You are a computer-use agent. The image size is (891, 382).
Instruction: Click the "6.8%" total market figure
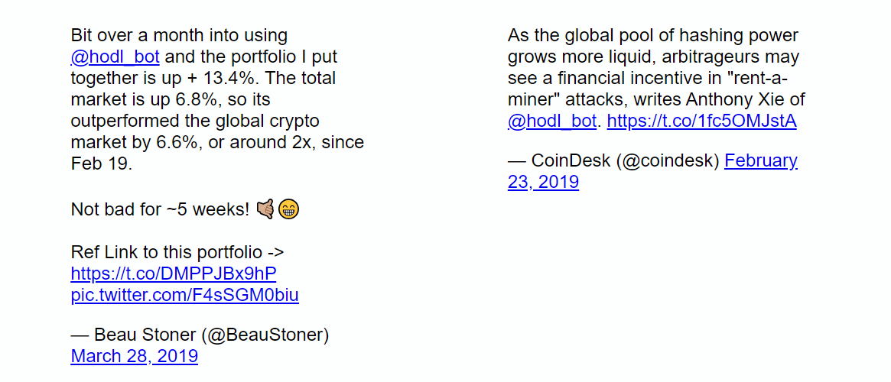coord(197,100)
